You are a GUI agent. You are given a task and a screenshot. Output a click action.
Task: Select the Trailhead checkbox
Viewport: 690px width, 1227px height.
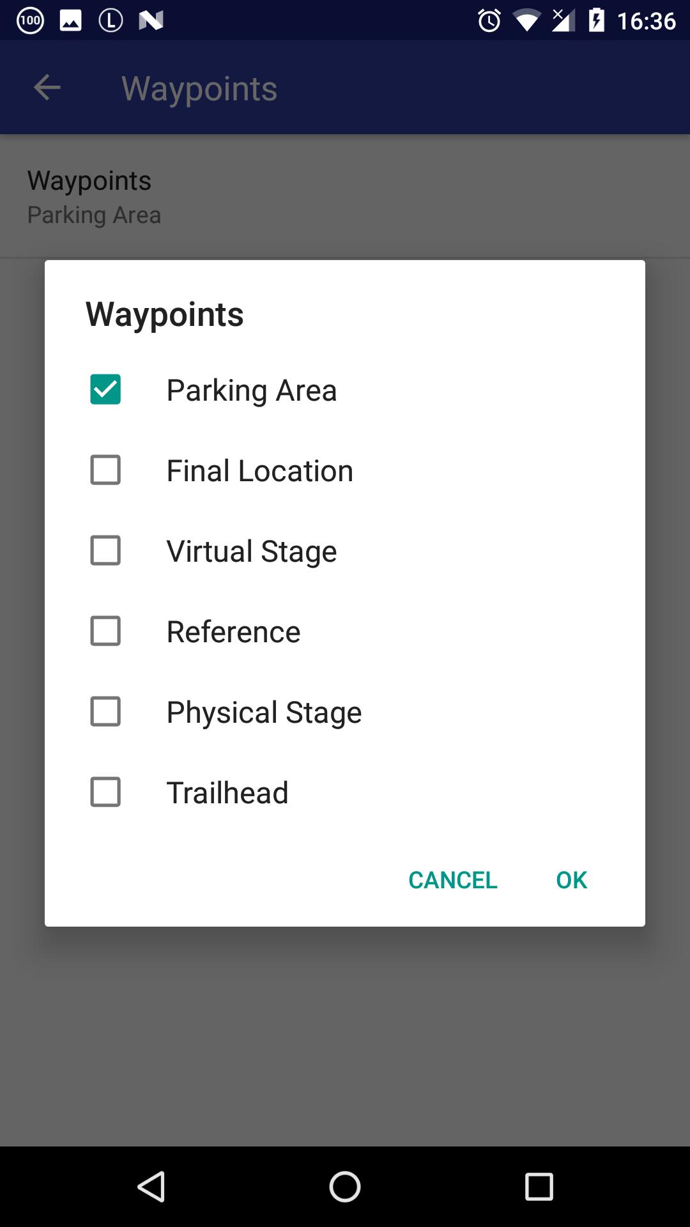[105, 792]
